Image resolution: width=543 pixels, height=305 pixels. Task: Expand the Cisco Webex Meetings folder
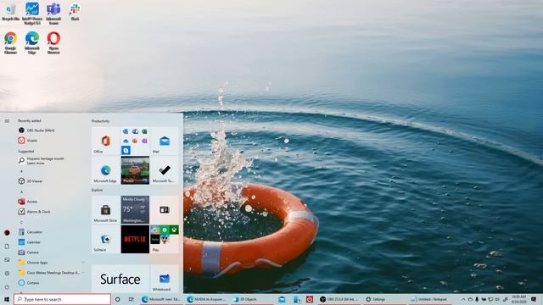(51, 273)
